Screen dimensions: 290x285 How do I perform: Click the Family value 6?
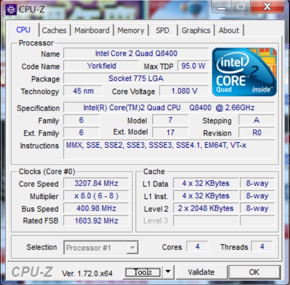pos(82,120)
